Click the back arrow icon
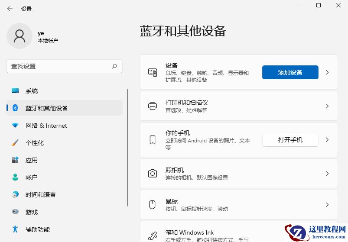 [x=10, y=9]
